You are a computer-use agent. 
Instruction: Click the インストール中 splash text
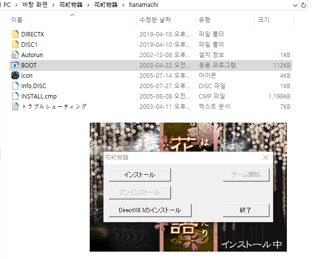251,244
